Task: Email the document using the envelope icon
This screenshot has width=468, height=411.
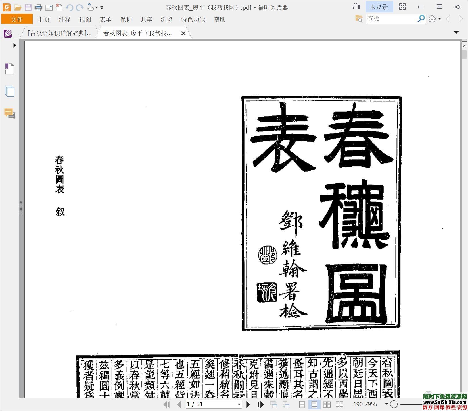Action: 49,7
